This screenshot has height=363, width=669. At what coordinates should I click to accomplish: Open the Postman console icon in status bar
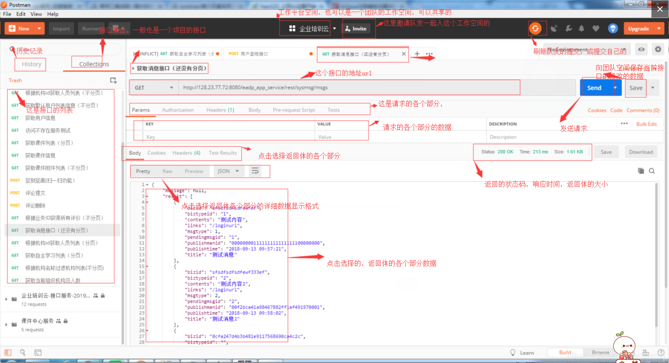(38, 353)
